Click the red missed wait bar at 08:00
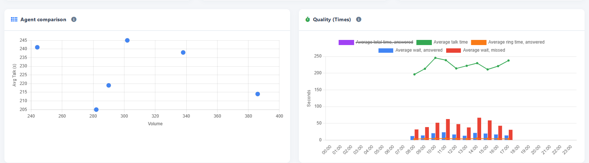 pyautogui.click(x=416, y=134)
